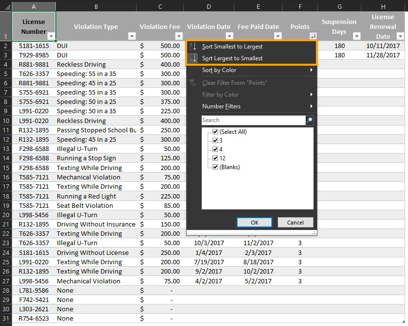Toggle the checkbox for value 3

(x=215, y=140)
